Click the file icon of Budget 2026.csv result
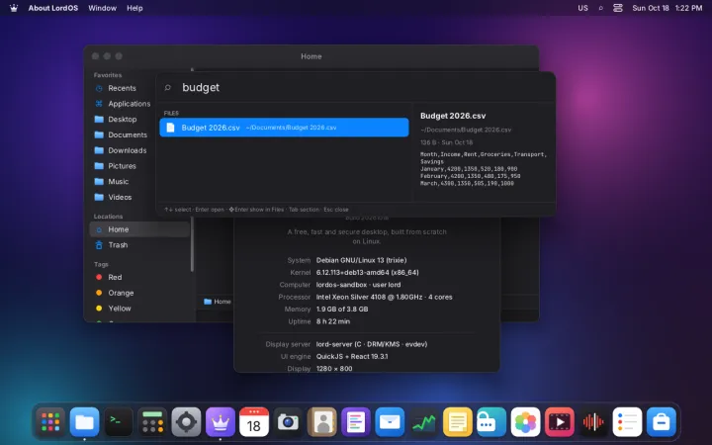Image resolution: width=712 pixels, height=445 pixels. click(170, 128)
